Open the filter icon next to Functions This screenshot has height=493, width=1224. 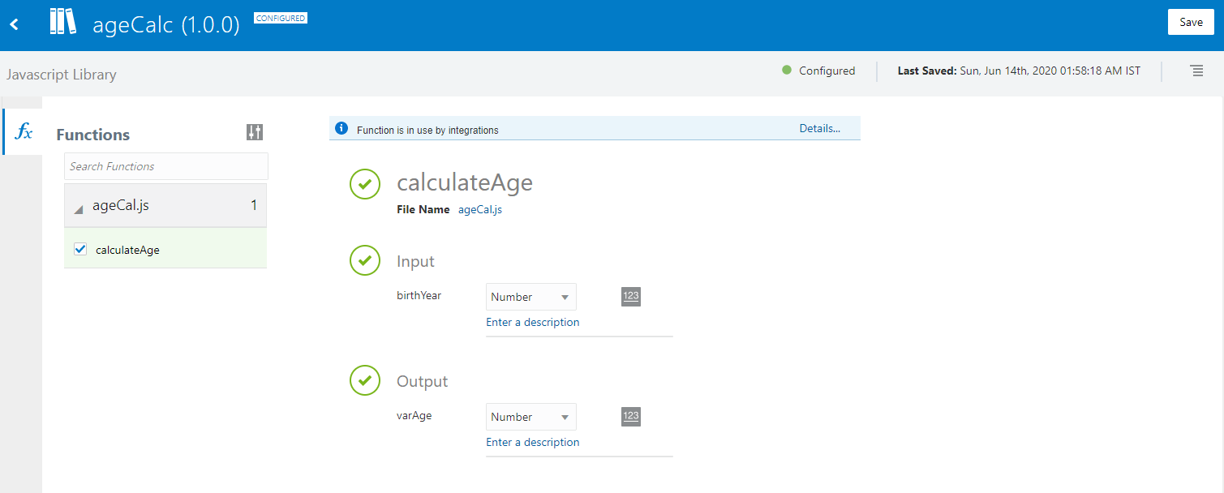(254, 131)
